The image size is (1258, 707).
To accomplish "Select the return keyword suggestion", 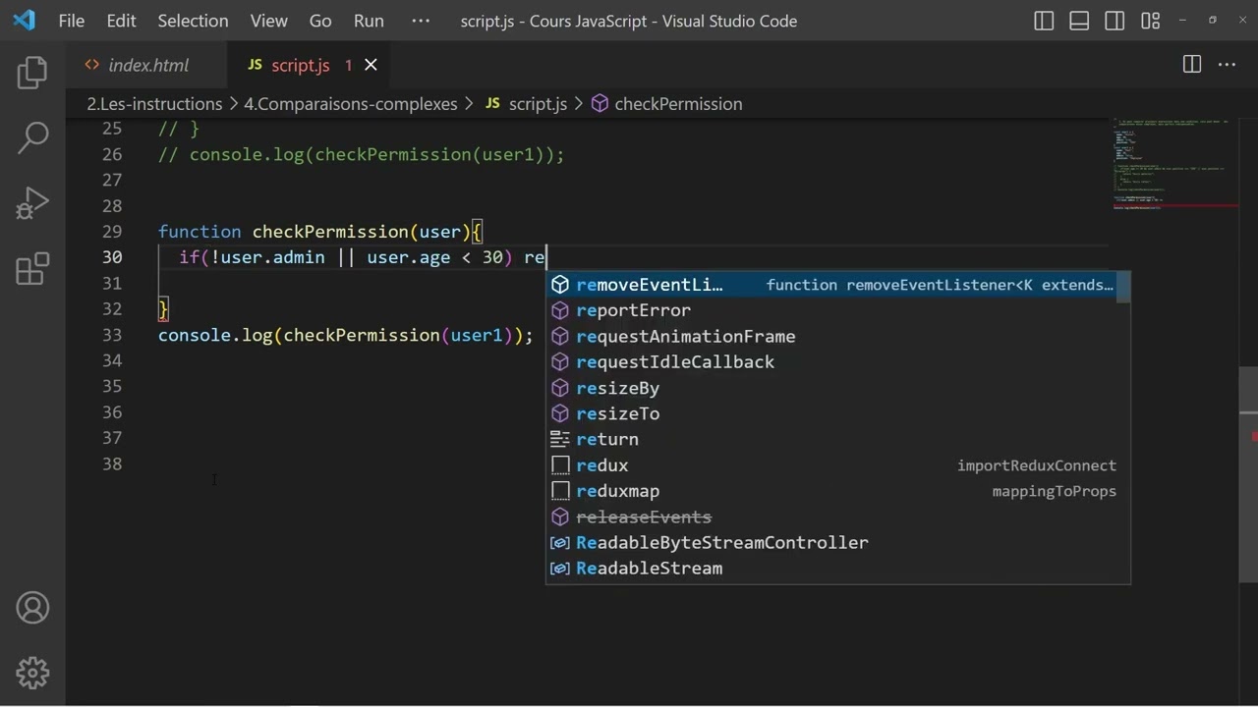I will pos(831,439).
